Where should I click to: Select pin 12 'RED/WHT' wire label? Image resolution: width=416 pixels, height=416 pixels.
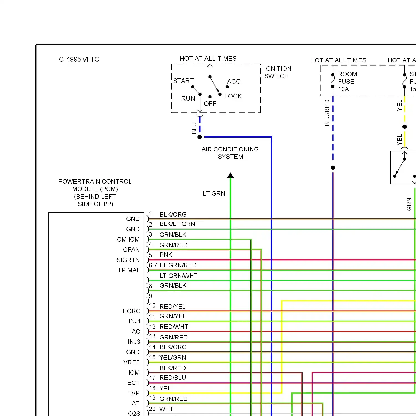(174, 327)
